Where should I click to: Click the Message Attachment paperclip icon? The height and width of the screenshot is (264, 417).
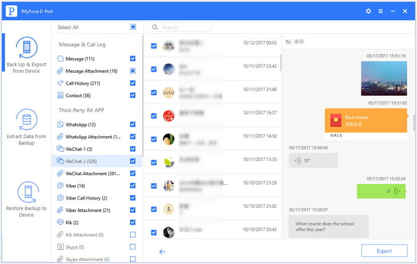tap(60, 71)
